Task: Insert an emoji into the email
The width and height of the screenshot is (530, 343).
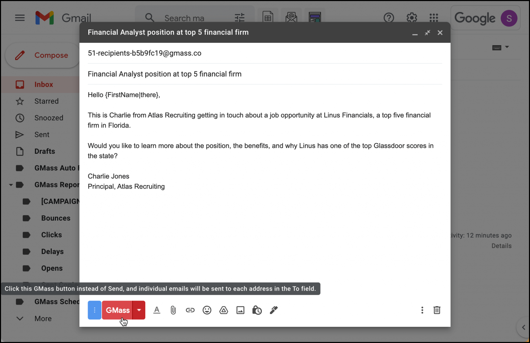Action: click(207, 310)
